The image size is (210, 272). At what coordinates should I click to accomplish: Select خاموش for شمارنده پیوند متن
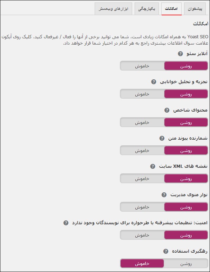point(142,151)
